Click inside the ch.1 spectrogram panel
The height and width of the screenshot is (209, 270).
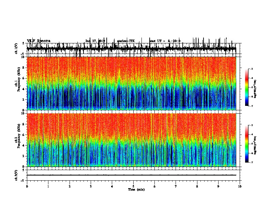[x=131, y=83]
